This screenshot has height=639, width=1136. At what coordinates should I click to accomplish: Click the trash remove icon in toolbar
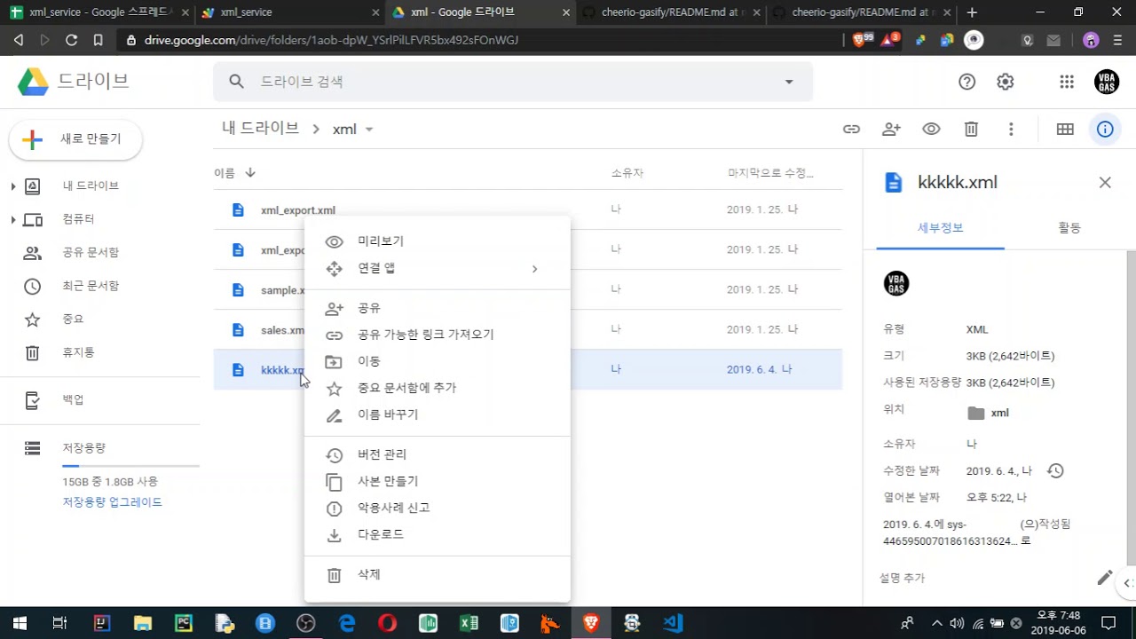(971, 130)
